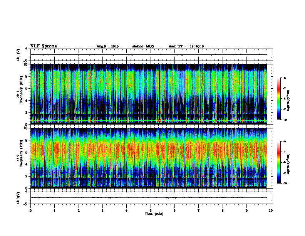
Task: Click the "VLF Spectra" plot title
Action: tap(44, 46)
